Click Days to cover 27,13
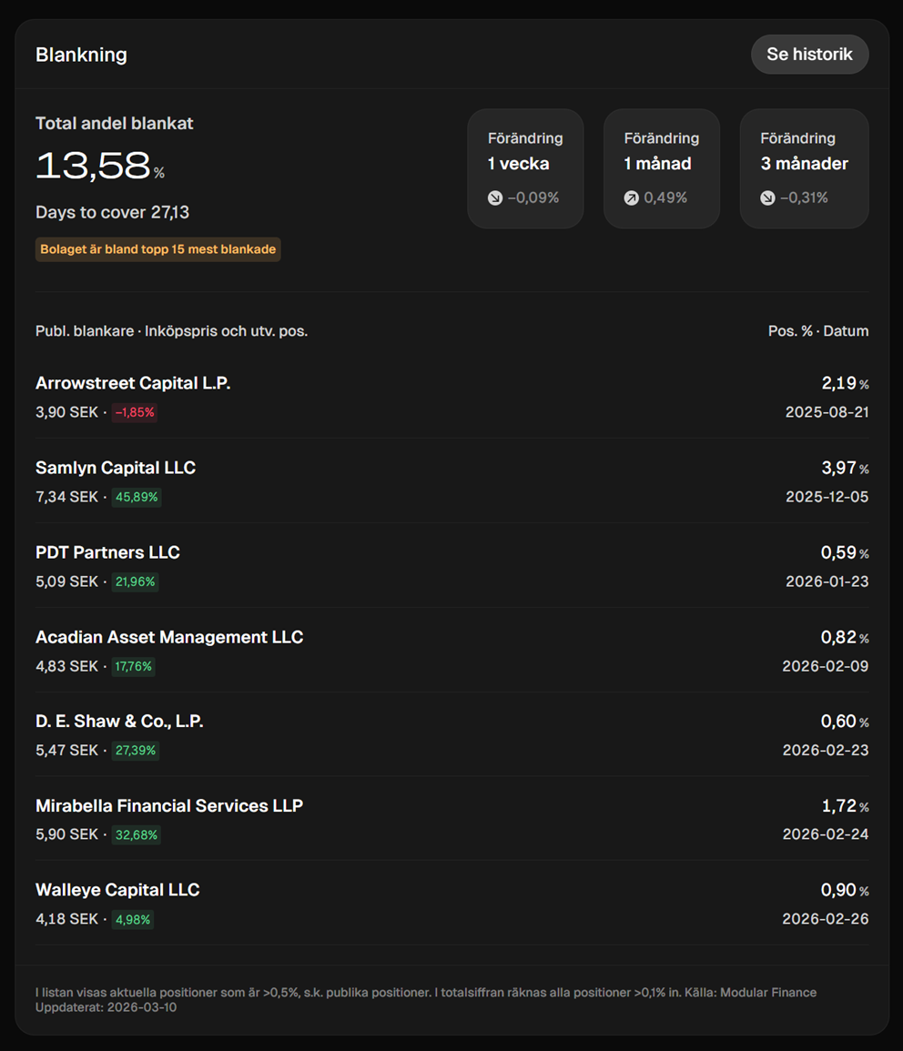 coord(113,213)
